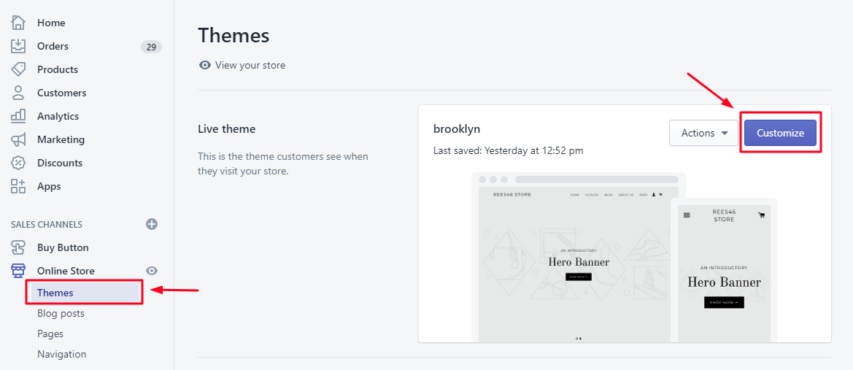Click eye icon beside Online Store
The height and width of the screenshot is (370, 853).
(x=152, y=271)
